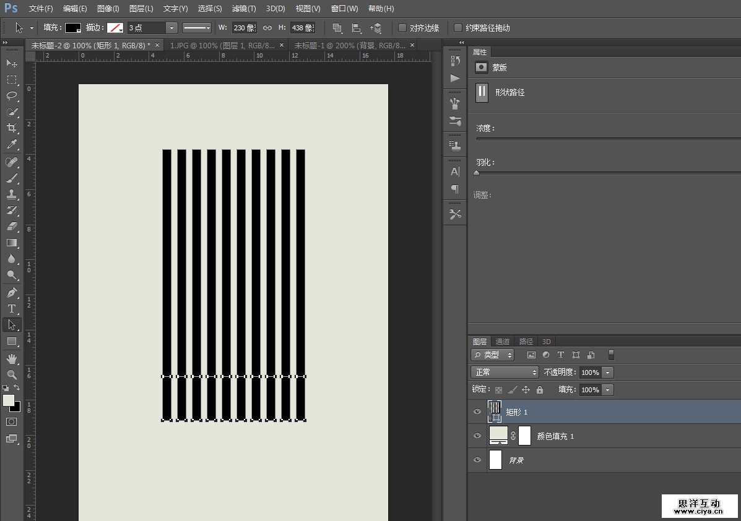
Task: Select the Crop tool
Action: tap(12, 128)
